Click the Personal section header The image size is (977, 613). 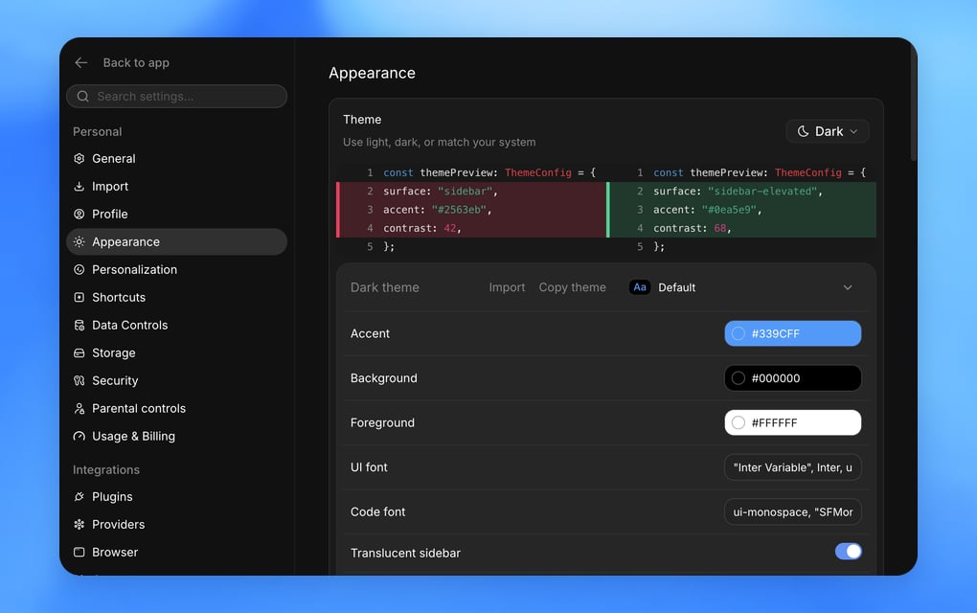pyautogui.click(x=97, y=131)
